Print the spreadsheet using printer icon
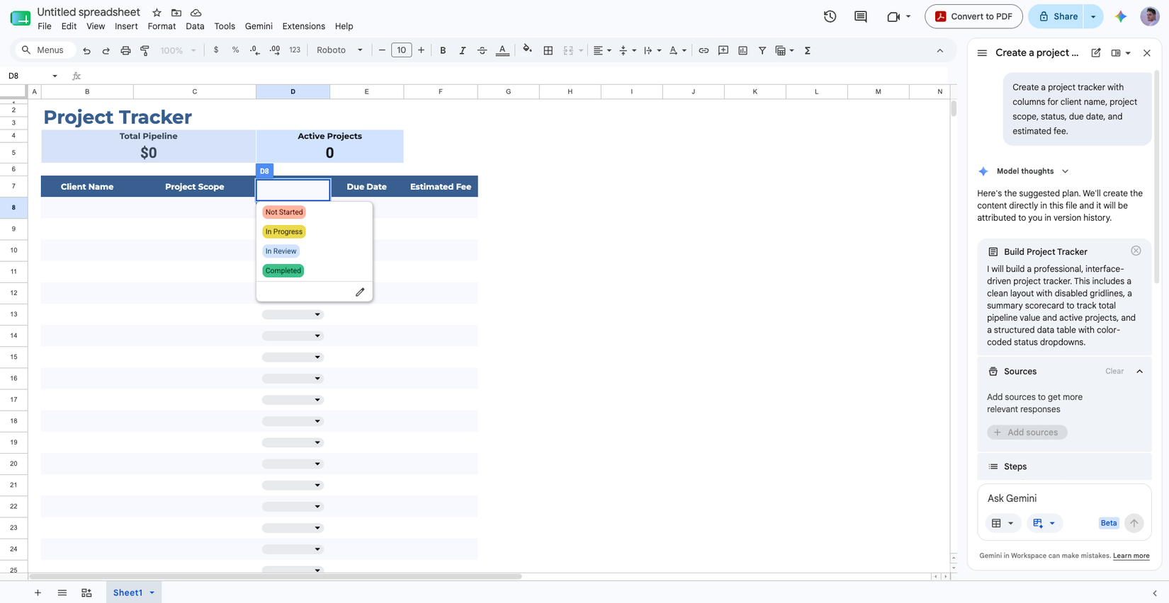 (x=125, y=50)
